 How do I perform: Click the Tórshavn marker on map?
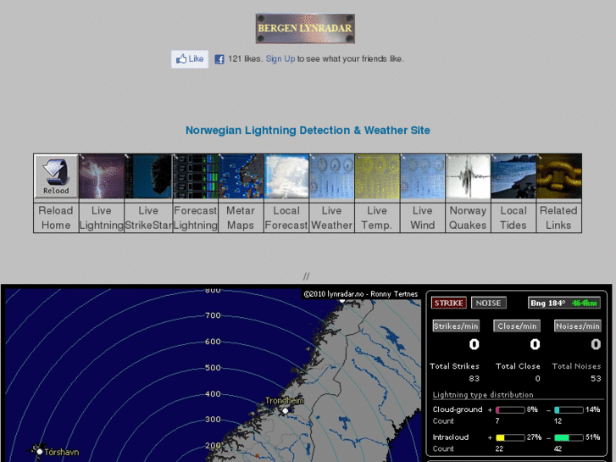click(40, 452)
